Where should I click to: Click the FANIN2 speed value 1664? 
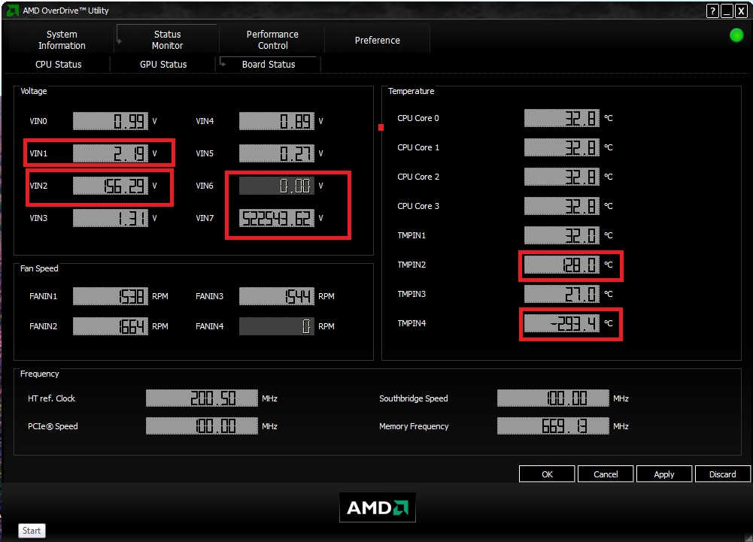coord(111,326)
